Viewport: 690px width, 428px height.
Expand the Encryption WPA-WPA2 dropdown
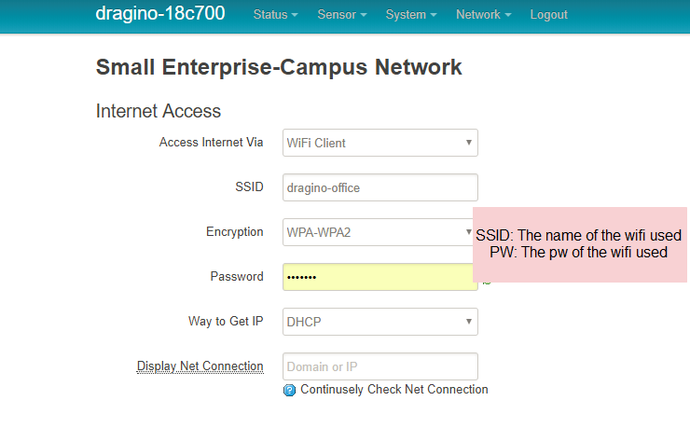pos(378,232)
